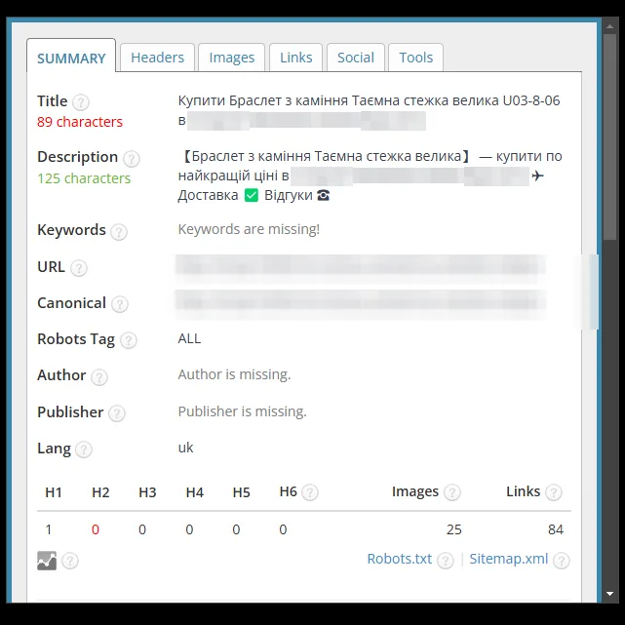
Task: Open the Links tab
Action: tap(295, 58)
